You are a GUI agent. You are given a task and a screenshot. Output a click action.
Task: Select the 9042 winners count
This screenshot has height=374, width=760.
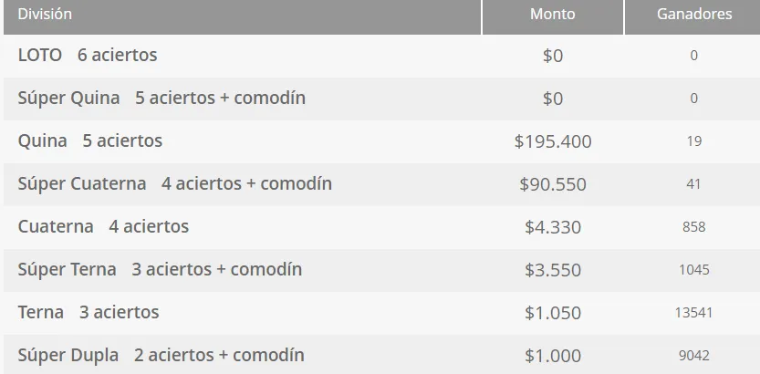coord(693,356)
